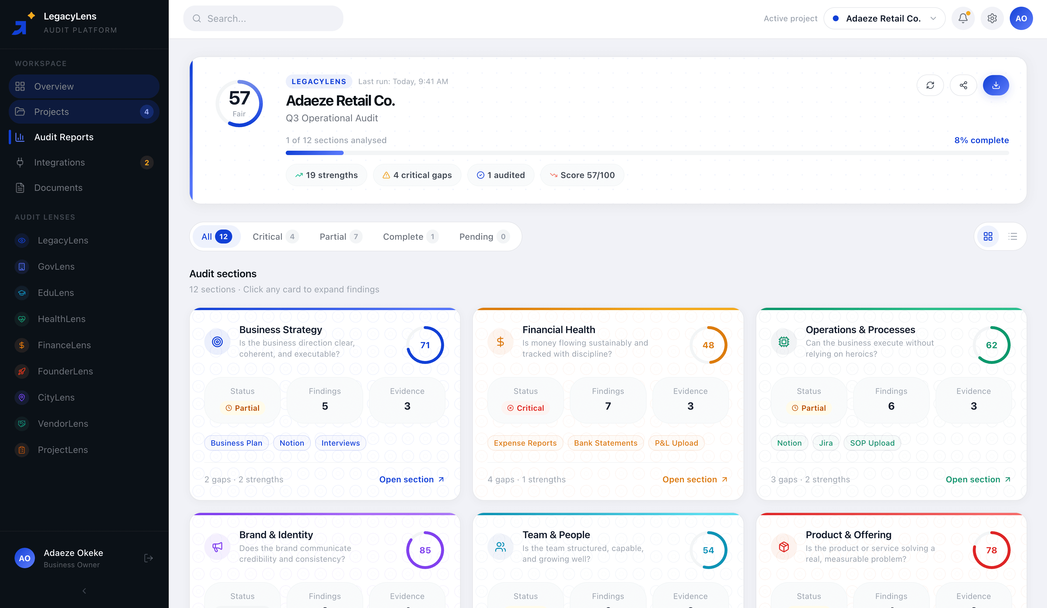Click the overall 57 Fair score ring
1047x608 pixels.
point(239,103)
